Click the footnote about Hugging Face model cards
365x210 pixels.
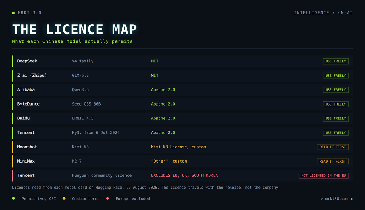(146, 188)
